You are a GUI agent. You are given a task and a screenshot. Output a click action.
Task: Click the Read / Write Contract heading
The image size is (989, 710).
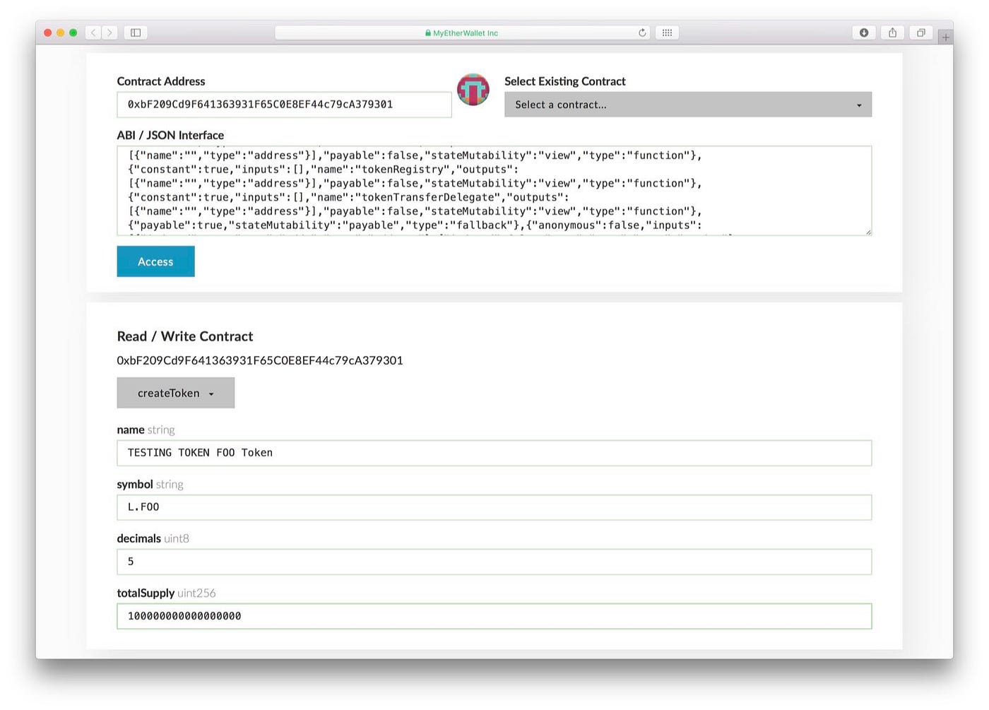click(185, 336)
